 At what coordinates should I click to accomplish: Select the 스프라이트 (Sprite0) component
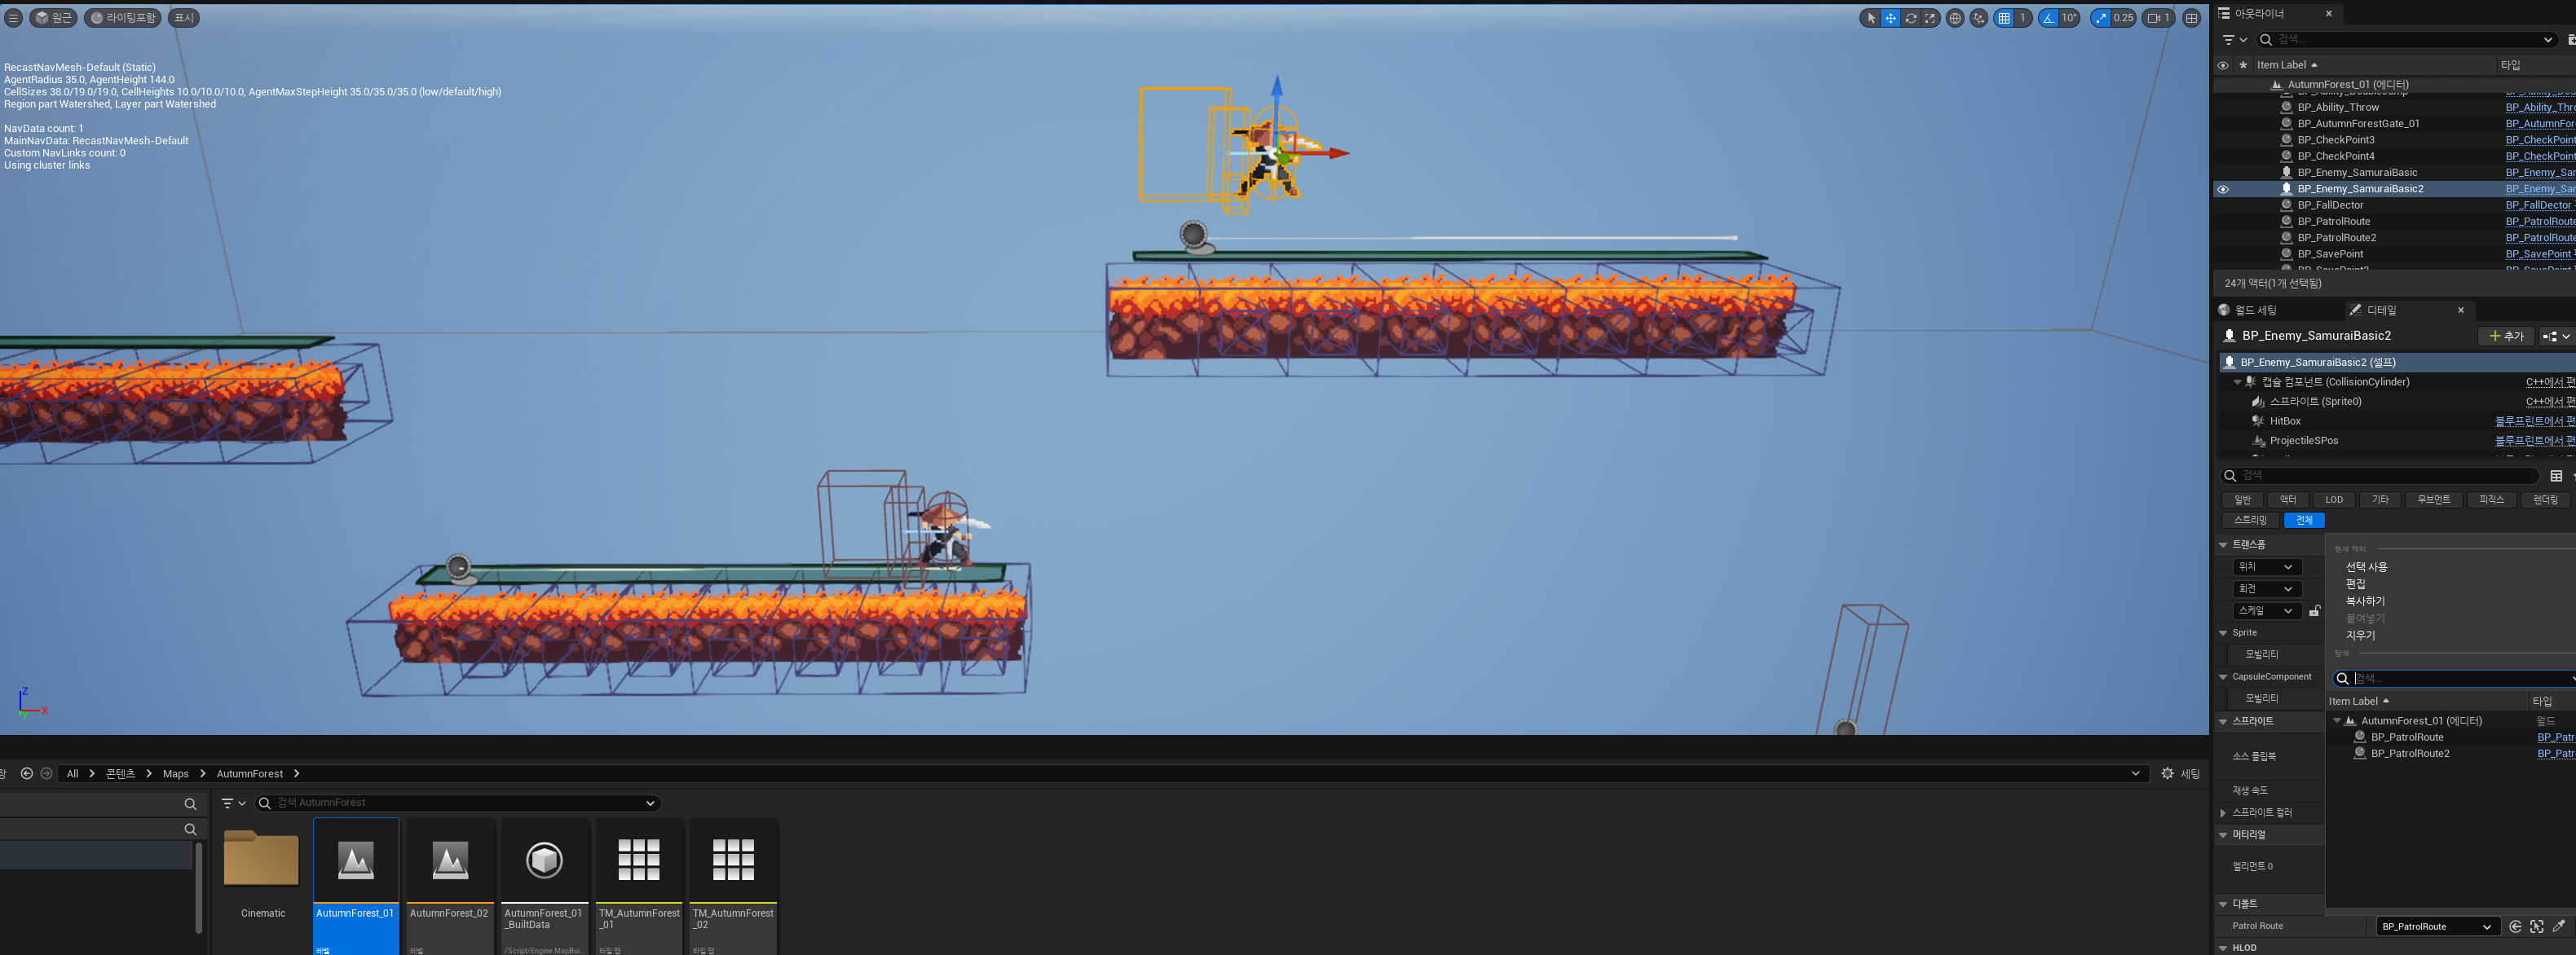tap(2314, 402)
